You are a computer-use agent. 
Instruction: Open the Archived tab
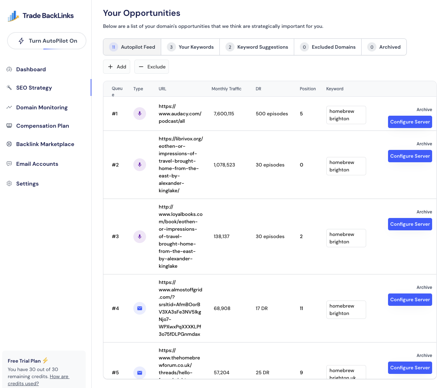click(384, 47)
